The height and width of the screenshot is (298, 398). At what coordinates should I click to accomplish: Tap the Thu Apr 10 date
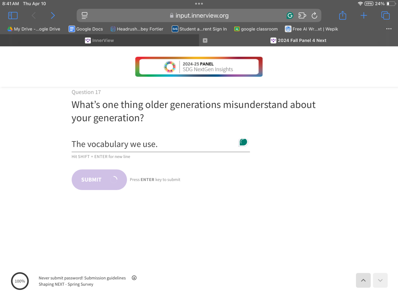click(x=35, y=4)
